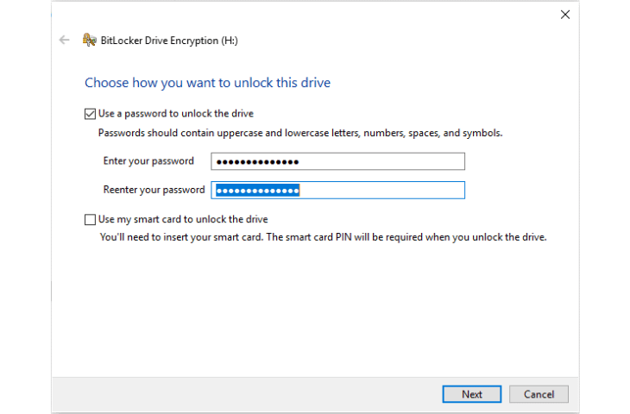Continue with the Next button
630x414 pixels.
472,394
